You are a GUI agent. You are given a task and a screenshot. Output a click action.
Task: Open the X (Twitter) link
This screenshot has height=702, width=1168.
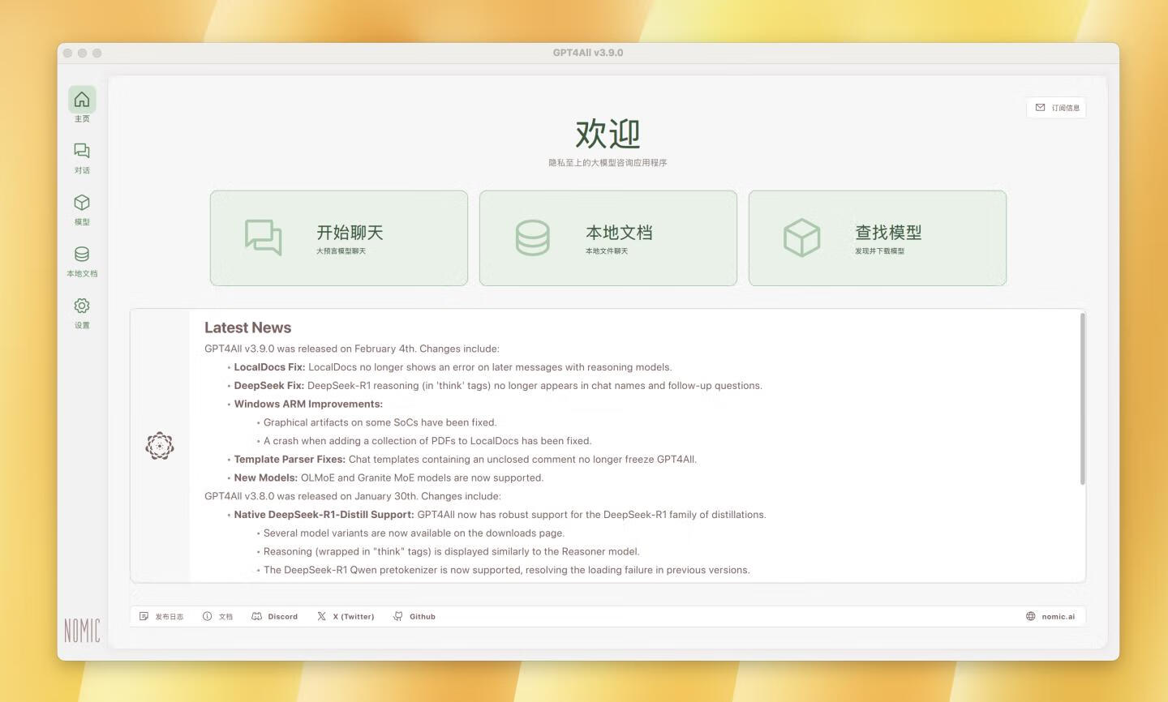coord(354,617)
